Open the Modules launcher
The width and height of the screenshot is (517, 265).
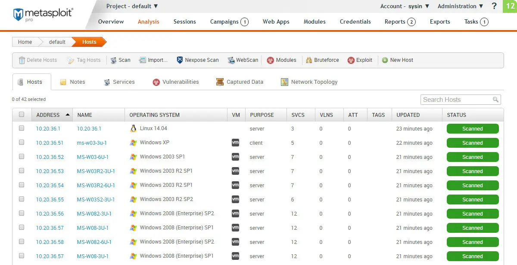pyautogui.click(x=281, y=60)
